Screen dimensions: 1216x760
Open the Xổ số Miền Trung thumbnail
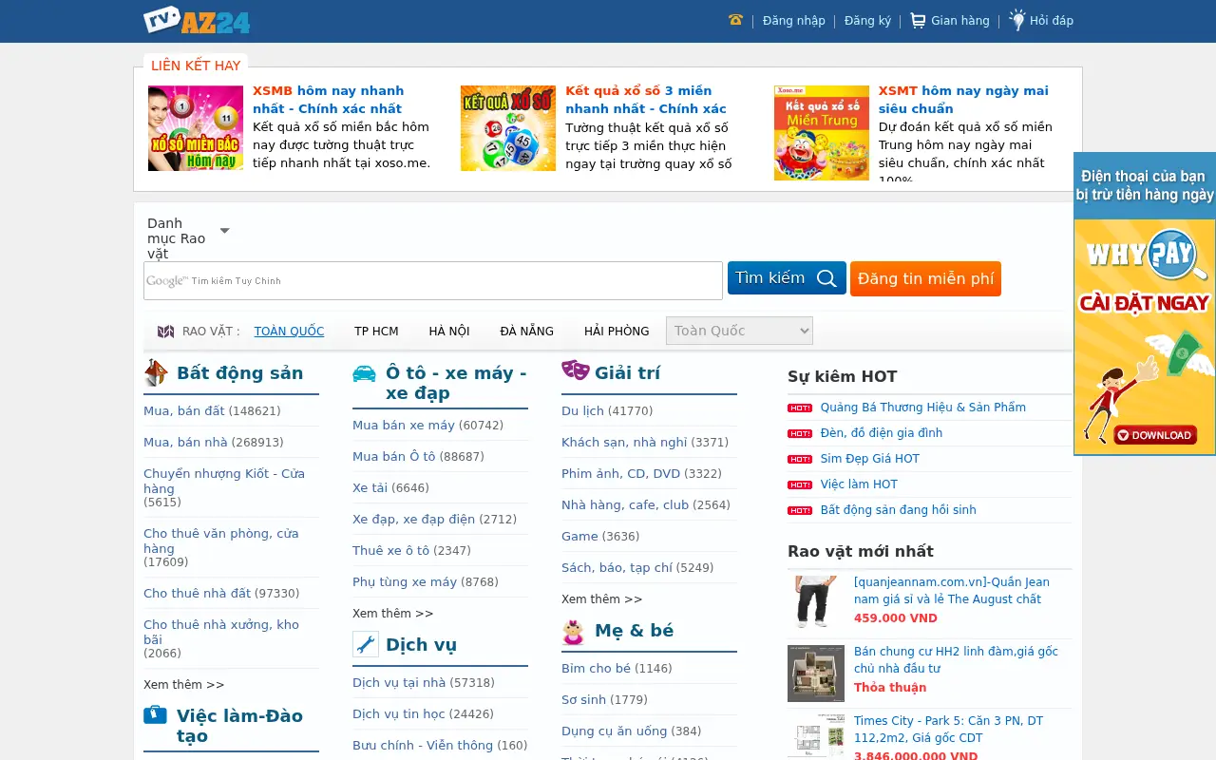(822, 133)
